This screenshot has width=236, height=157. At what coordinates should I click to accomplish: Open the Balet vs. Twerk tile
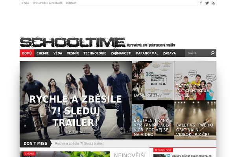click(x=195, y=120)
